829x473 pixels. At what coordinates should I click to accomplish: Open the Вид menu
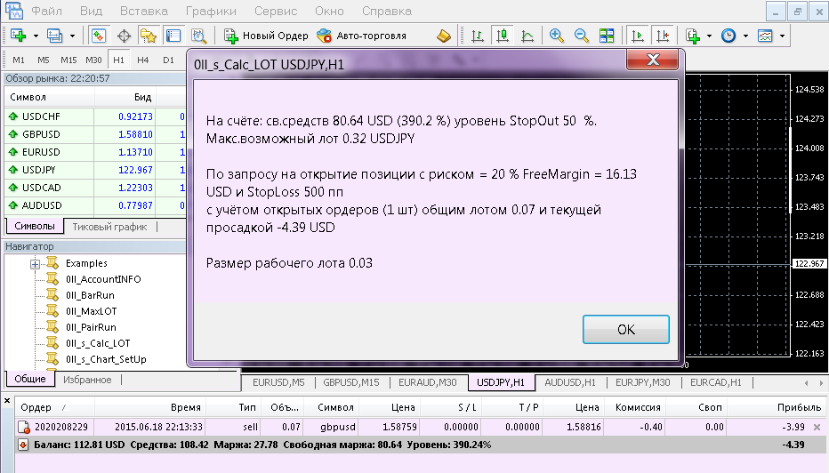92,11
